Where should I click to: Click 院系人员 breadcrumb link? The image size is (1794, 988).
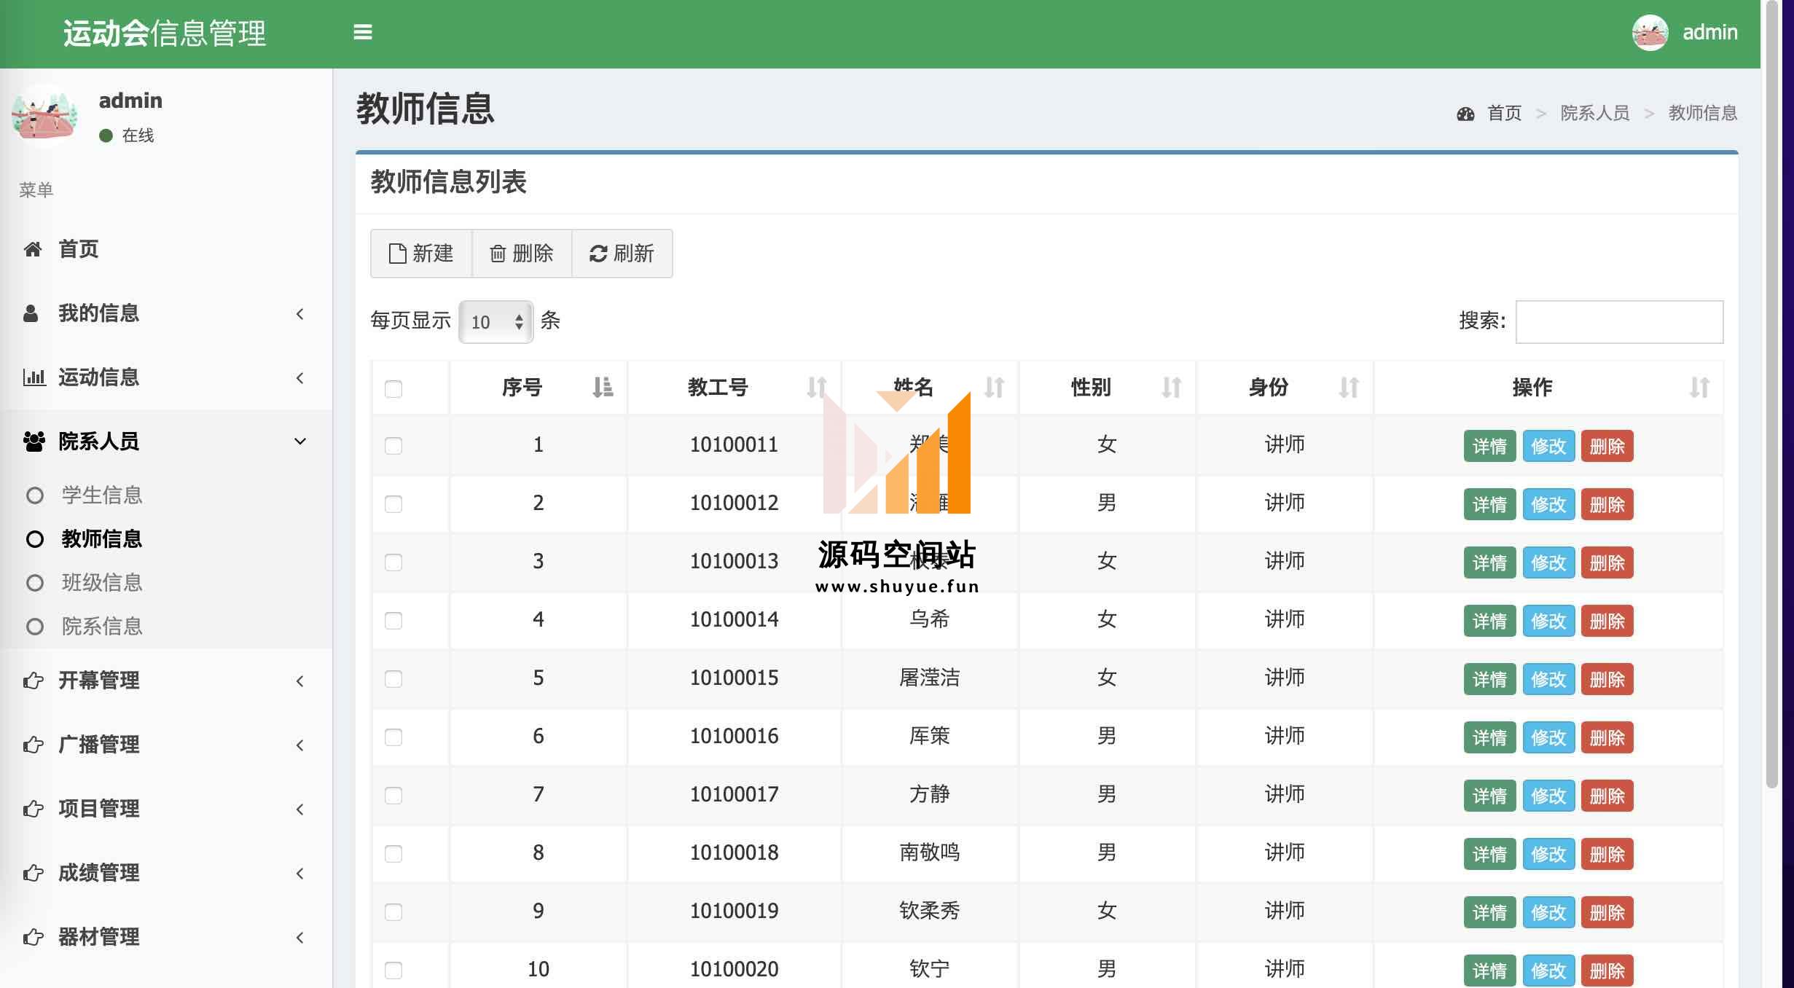[x=1595, y=114]
